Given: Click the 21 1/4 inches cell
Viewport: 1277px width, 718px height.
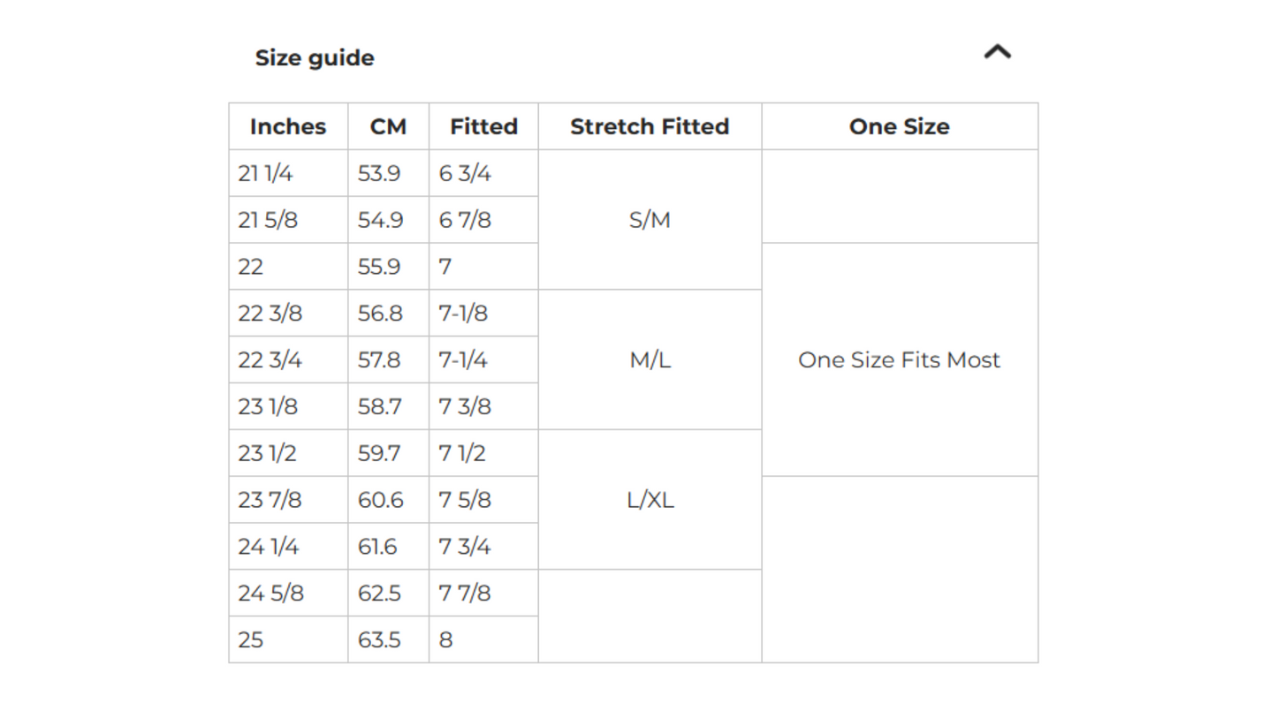Looking at the screenshot, I should coord(265,174).
